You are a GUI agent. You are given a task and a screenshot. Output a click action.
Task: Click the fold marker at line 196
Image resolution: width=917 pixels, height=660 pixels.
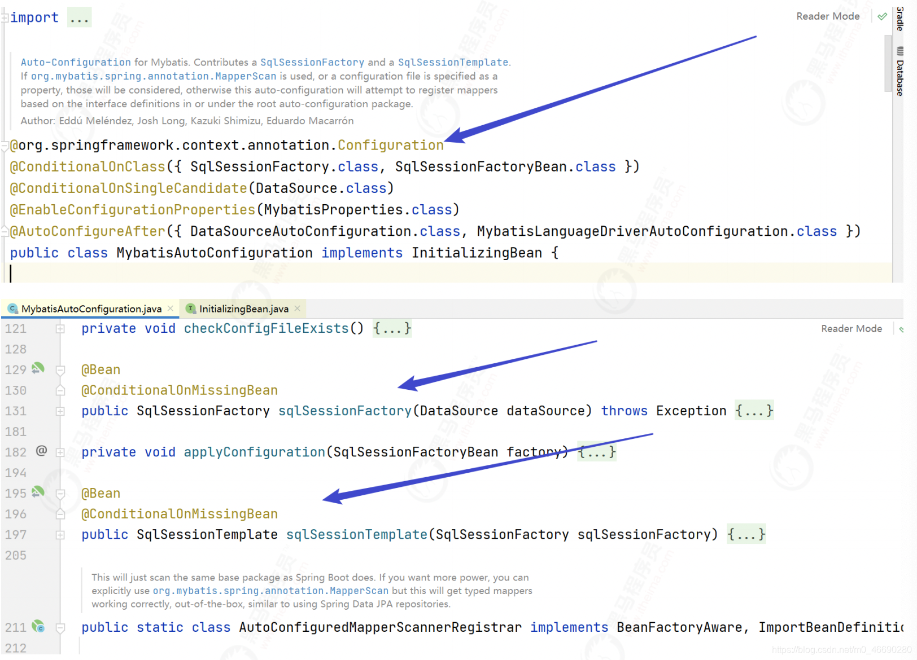(x=60, y=514)
